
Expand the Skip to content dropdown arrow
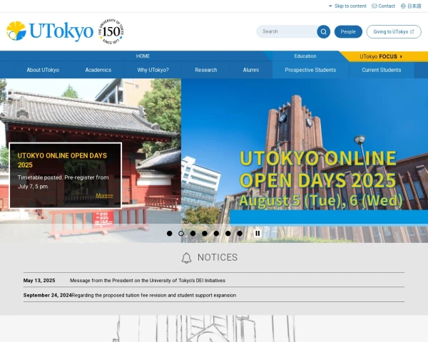[x=330, y=6]
